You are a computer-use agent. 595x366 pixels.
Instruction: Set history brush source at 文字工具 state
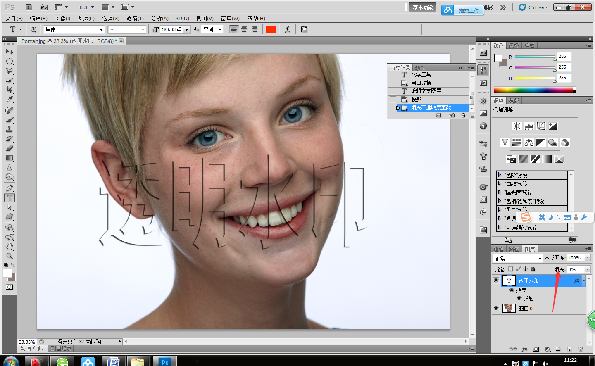(x=393, y=75)
